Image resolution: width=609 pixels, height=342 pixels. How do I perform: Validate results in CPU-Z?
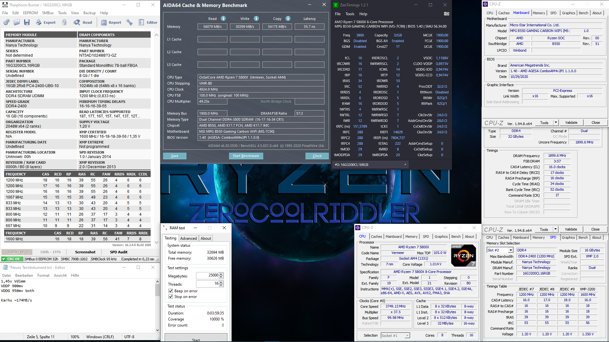point(571,122)
